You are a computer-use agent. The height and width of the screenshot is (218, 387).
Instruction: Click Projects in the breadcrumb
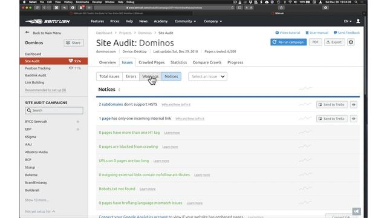coord(125,33)
